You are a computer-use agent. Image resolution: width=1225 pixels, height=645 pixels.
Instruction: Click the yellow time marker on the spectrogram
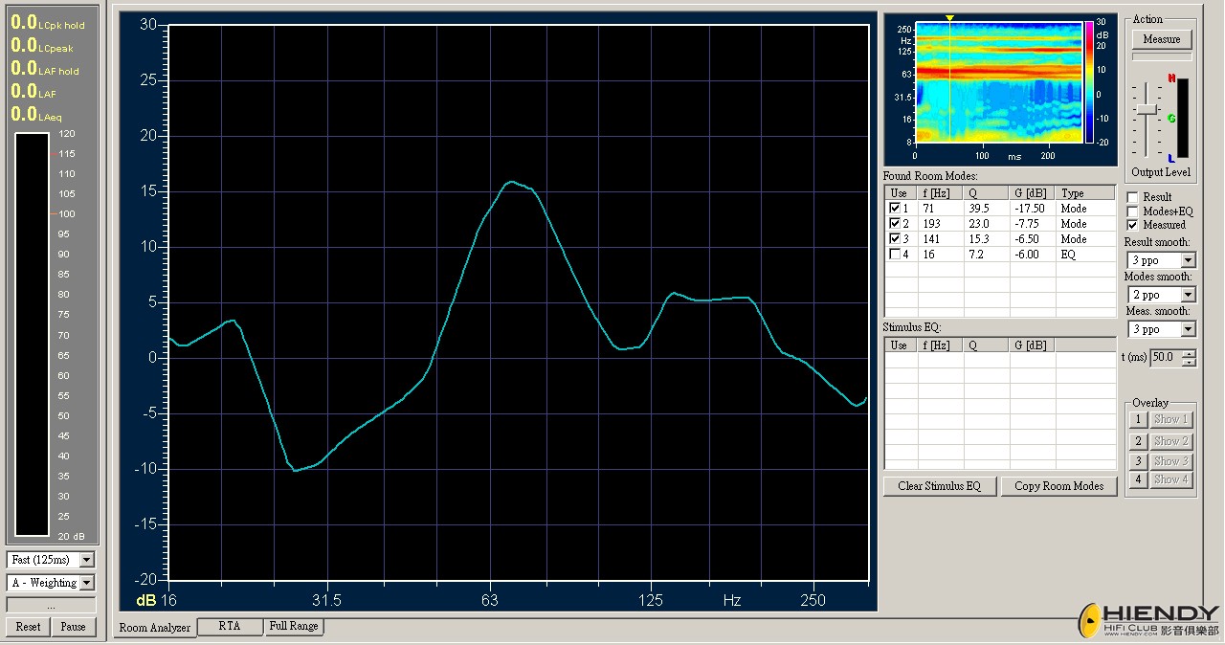[x=949, y=18]
